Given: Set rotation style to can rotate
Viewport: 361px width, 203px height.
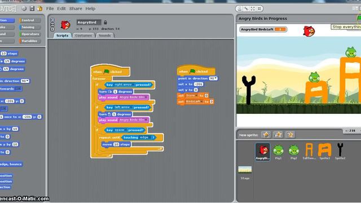Looking at the screenshot, I should pos(52,20).
